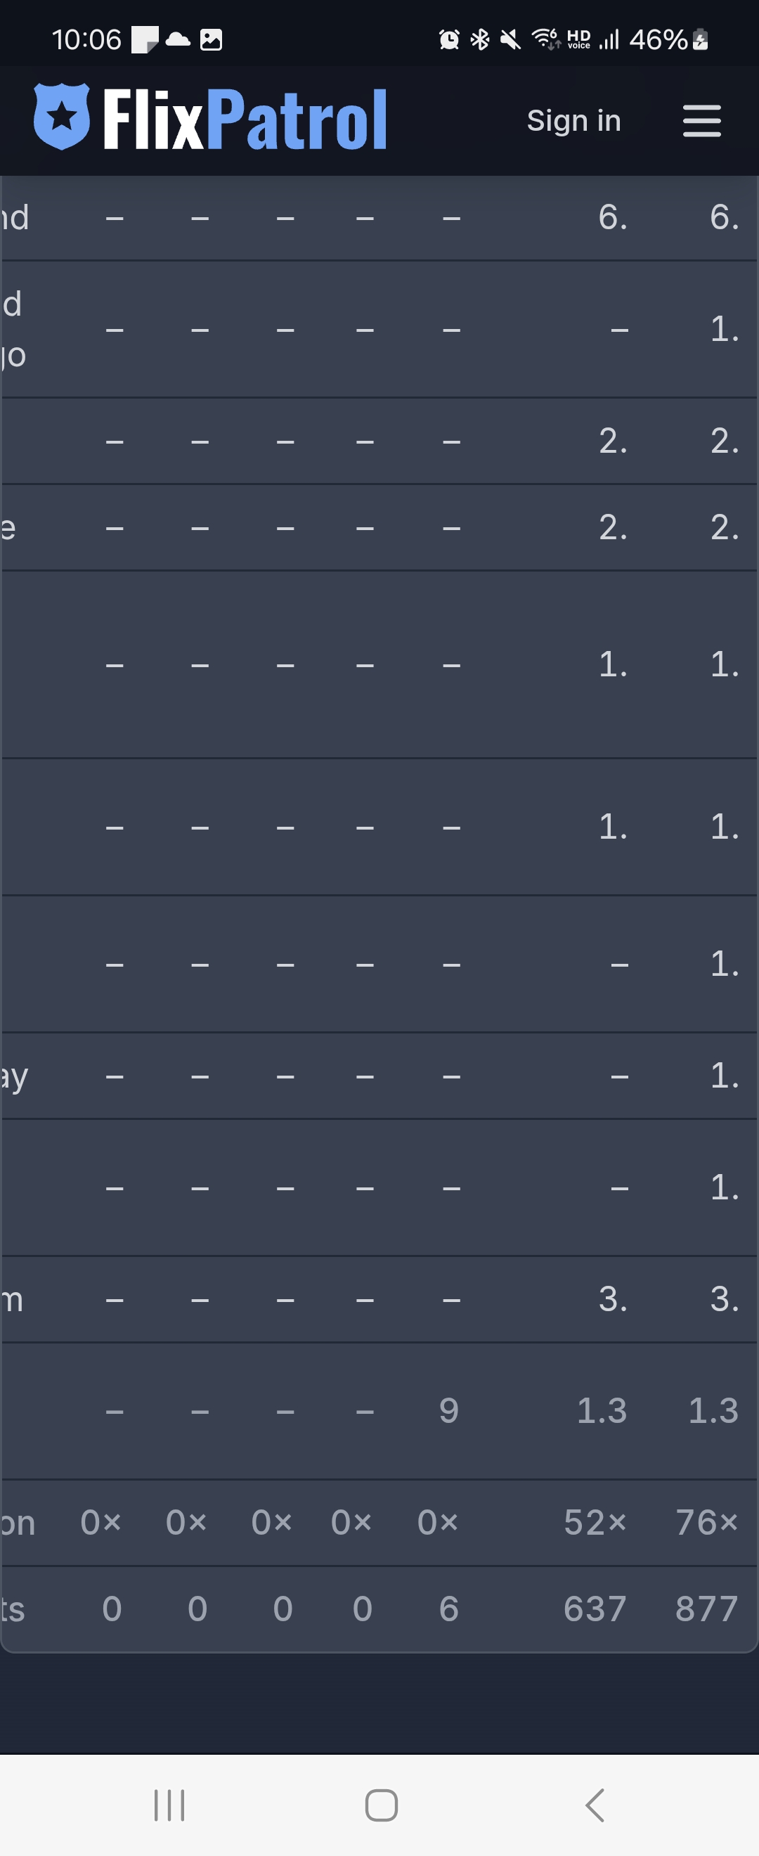Click the FlixPatrol wordmark text
The width and height of the screenshot is (759, 1856).
(245, 120)
